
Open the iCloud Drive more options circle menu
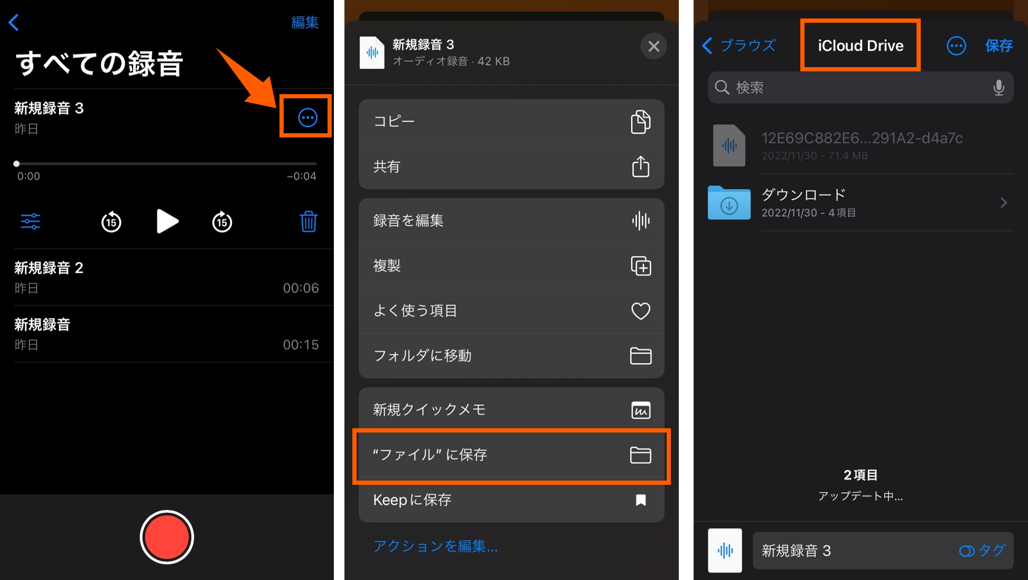tap(956, 46)
